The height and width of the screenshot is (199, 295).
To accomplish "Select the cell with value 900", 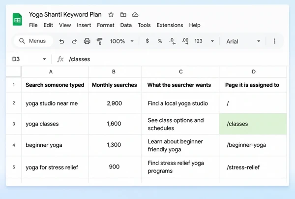I will pyautogui.click(x=115, y=167).
